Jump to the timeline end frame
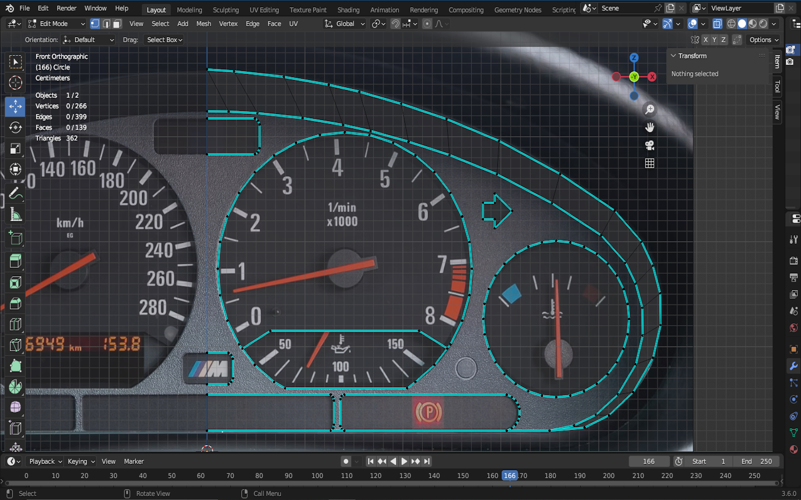 [427, 461]
